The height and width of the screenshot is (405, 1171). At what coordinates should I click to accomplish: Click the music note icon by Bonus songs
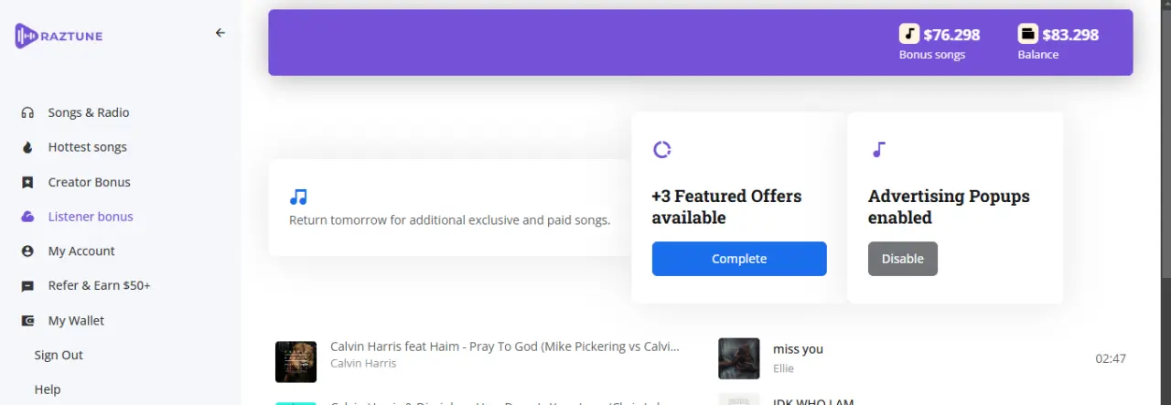(x=908, y=34)
